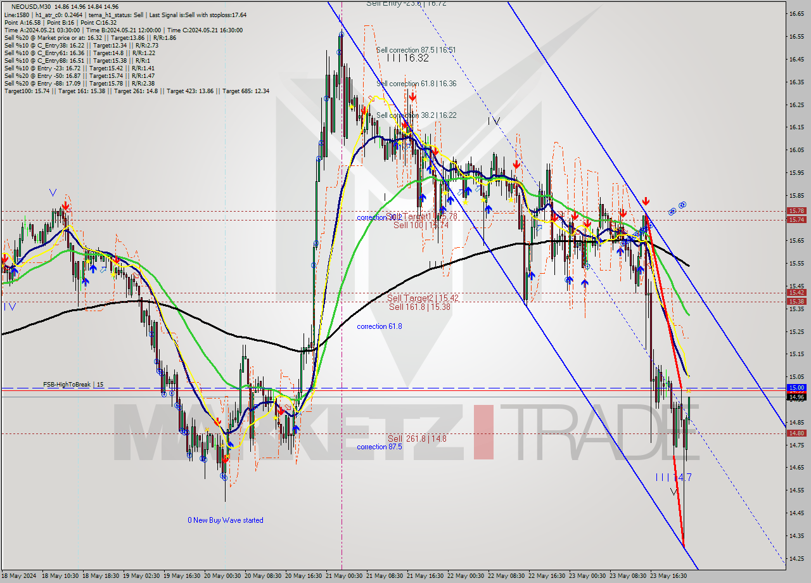Click the '| | | 14.7' wave label
This screenshot has width=811, height=583.
tap(674, 477)
